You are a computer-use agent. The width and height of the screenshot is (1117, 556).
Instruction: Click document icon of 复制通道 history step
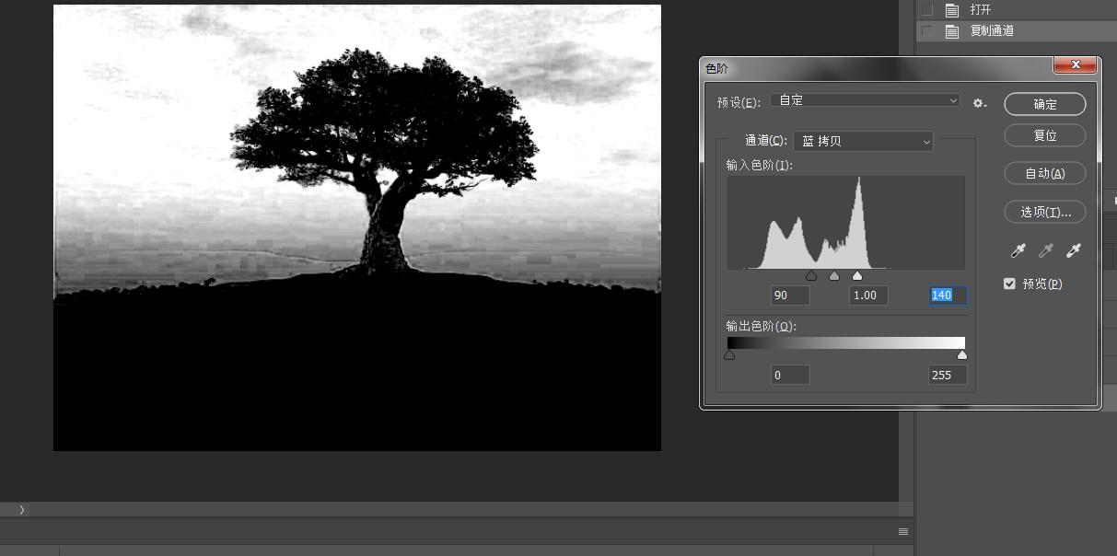click(952, 31)
